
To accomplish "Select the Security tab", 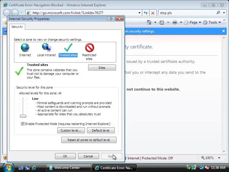I will [17, 27].
